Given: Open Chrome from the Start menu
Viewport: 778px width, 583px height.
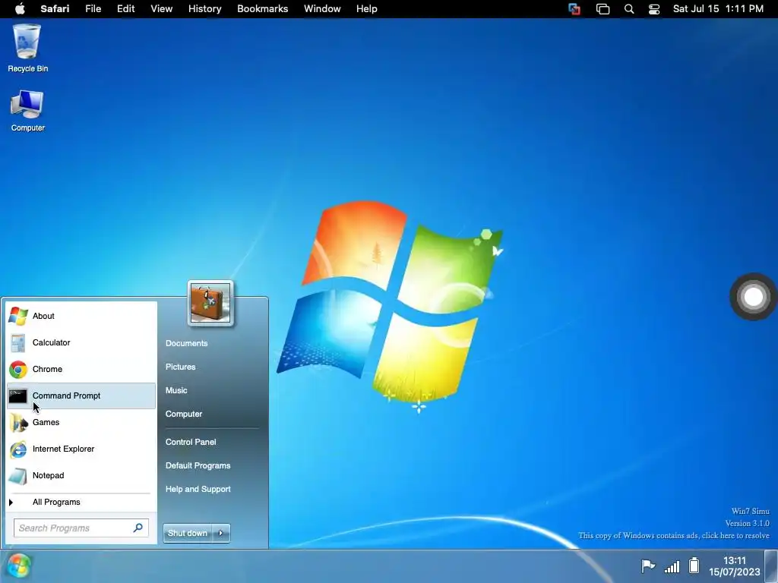Looking at the screenshot, I should click(81, 370).
